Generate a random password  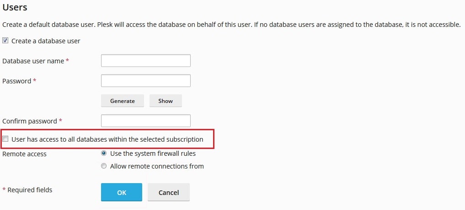point(123,101)
